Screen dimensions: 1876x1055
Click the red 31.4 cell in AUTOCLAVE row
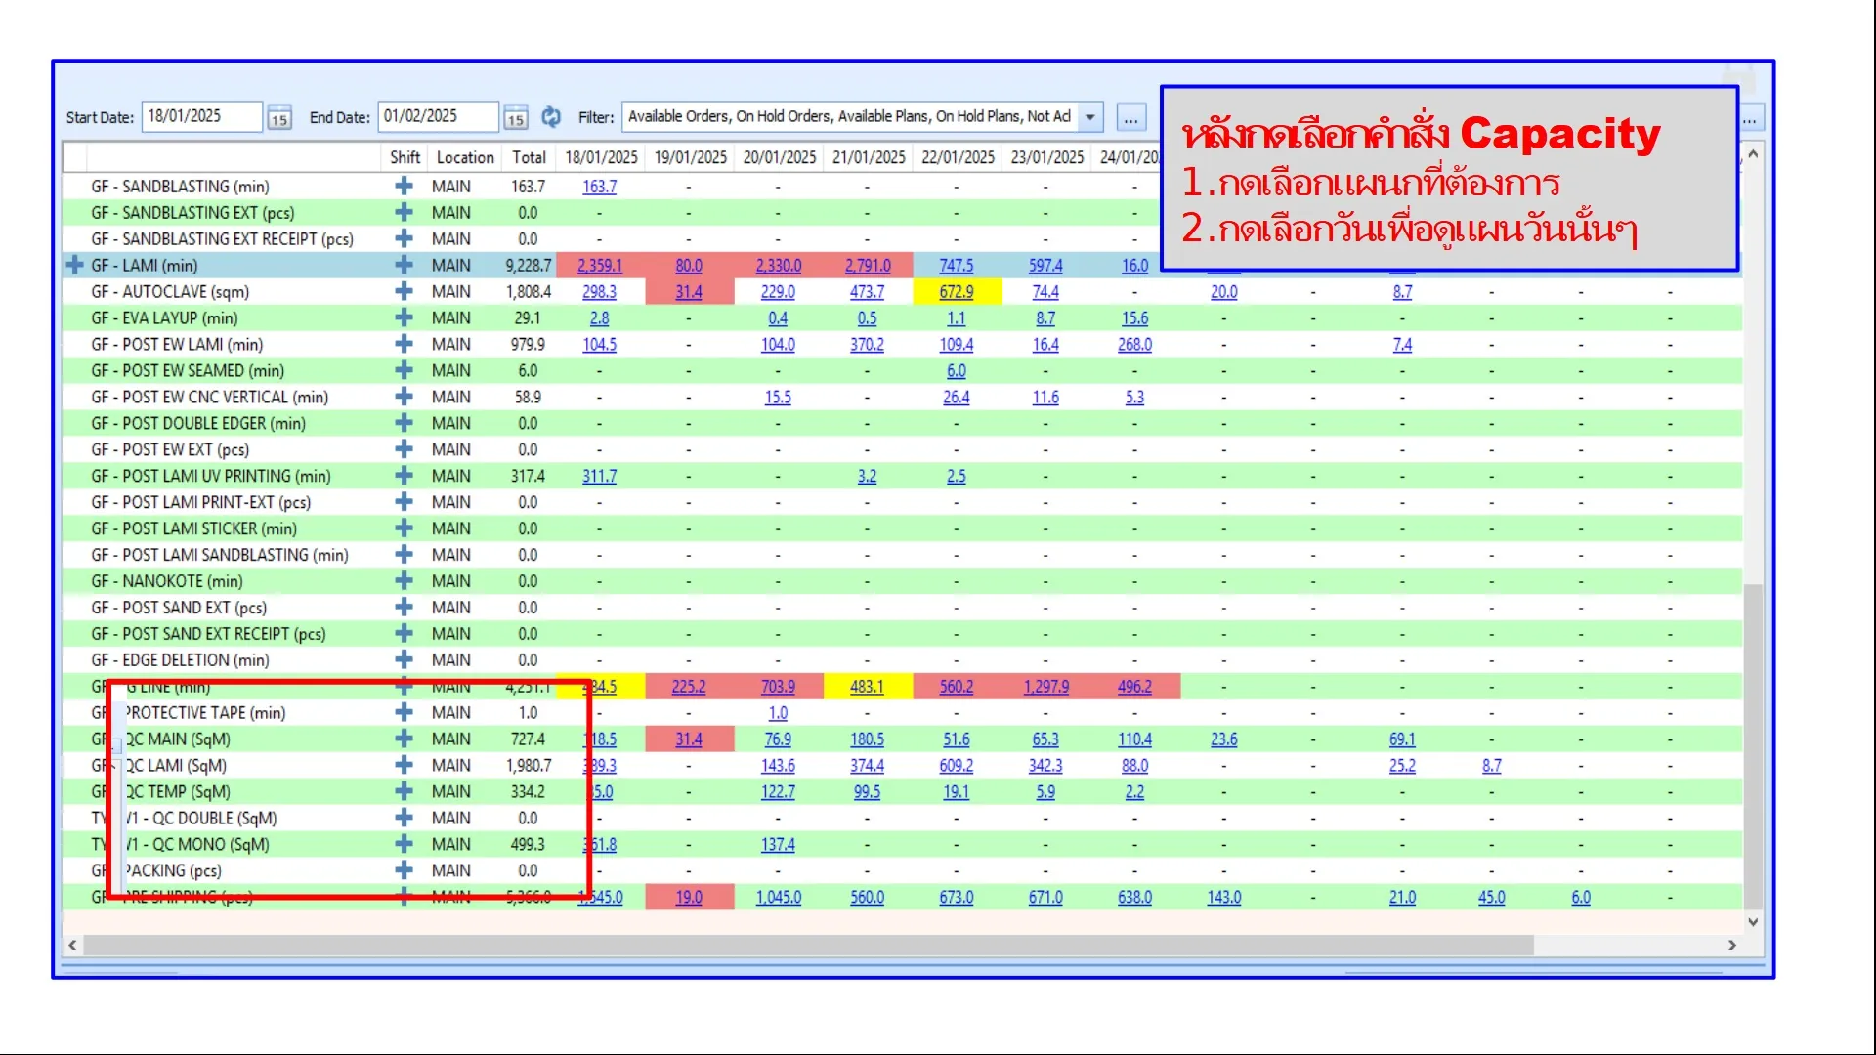pyautogui.click(x=689, y=292)
